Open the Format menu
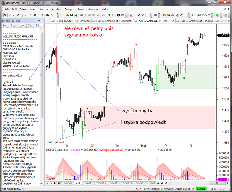232x192 pixels. [x=44, y=9]
